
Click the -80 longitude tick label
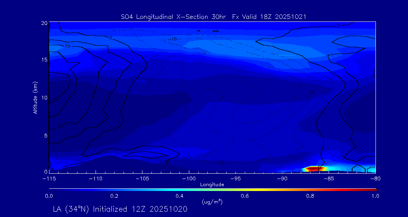point(376,179)
